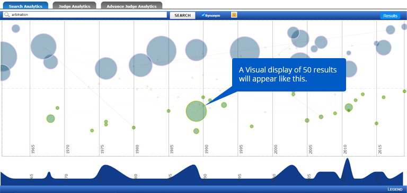This screenshot has height=193, width=407.
Task: Click the green bubble between 1965 and 1970
Action: click(51, 118)
